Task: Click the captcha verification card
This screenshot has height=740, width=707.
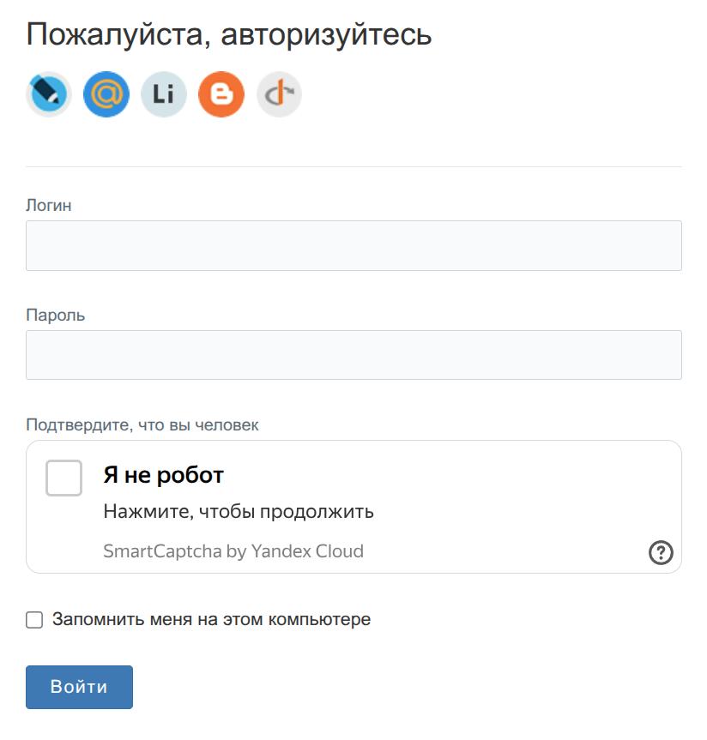Action: (353, 506)
